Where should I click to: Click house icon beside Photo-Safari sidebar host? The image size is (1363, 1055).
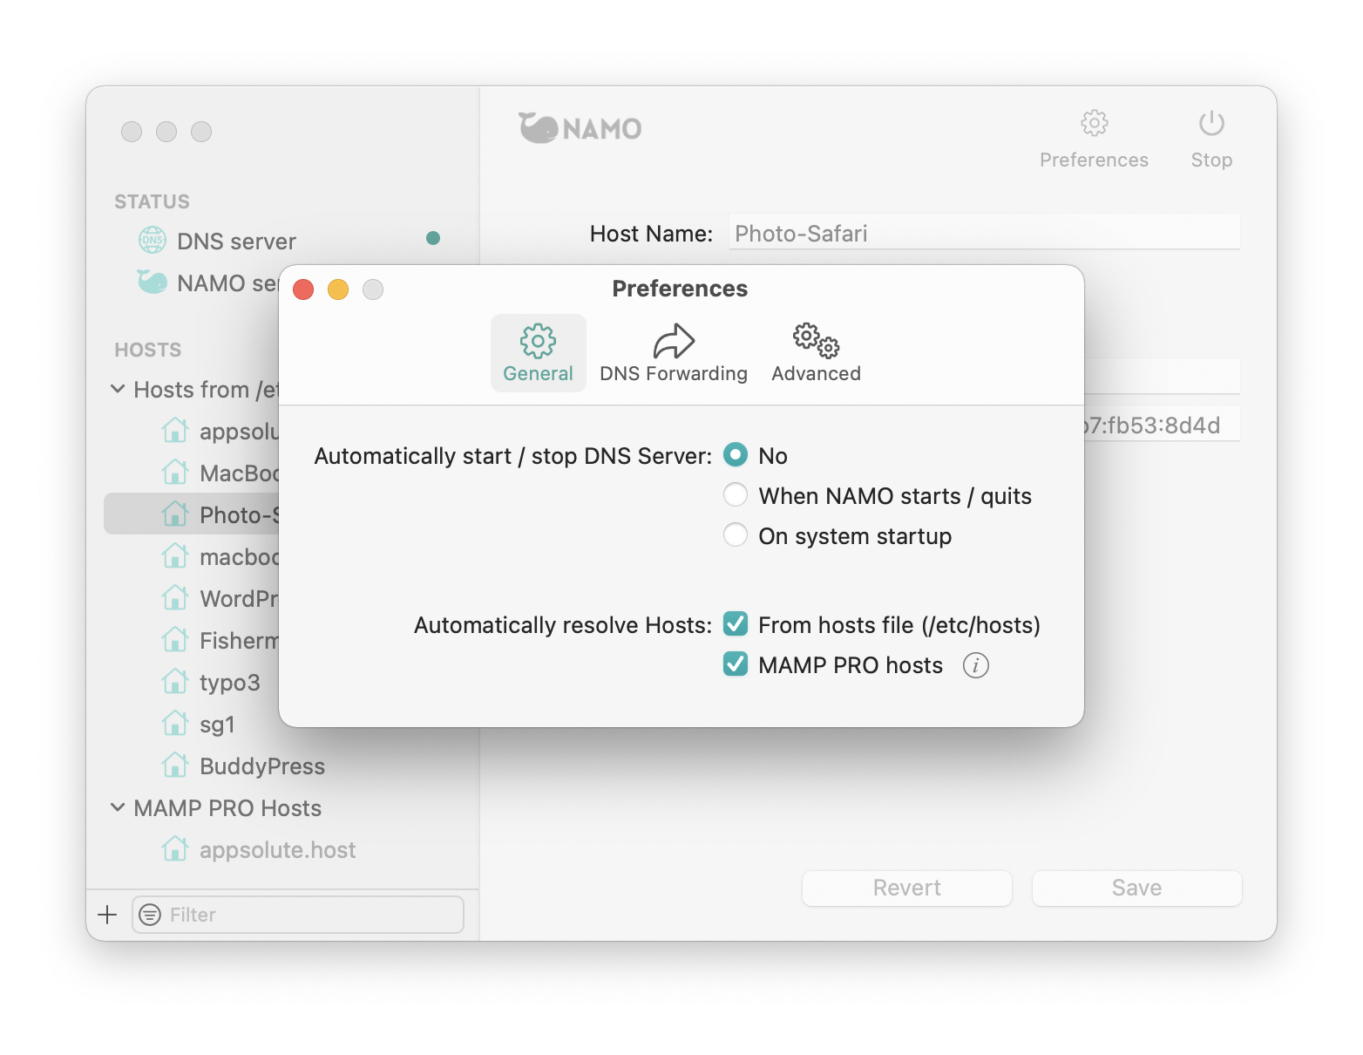(175, 514)
